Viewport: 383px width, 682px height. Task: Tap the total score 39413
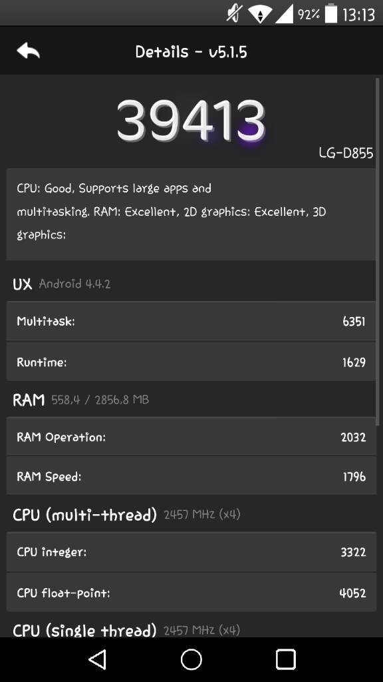click(x=191, y=120)
